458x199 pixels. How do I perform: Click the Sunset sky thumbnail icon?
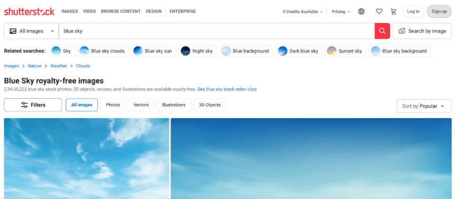coord(332,51)
